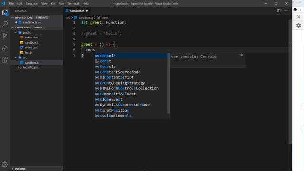Select the 'const' keyword suggestion
The height and width of the screenshot is (171, 304).
coord(131,61)
